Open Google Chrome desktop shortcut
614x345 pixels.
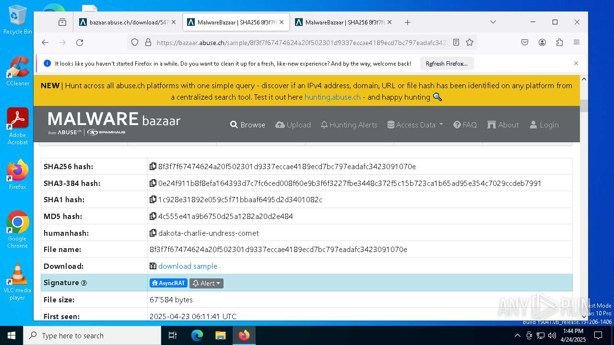(x=17, y=230)
